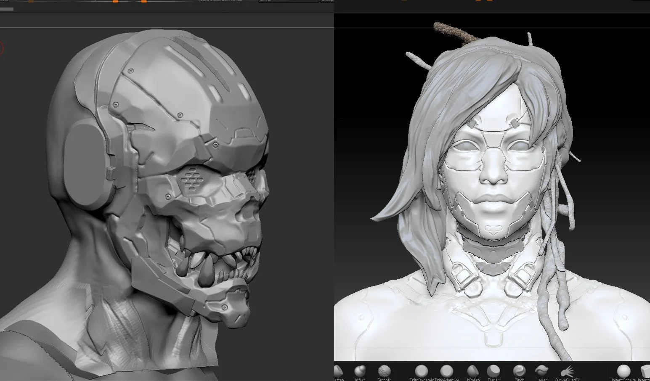The height and width of the screenshot is (381, 650).
Task: Activate the Layer brush
Action: click(541, 372)
